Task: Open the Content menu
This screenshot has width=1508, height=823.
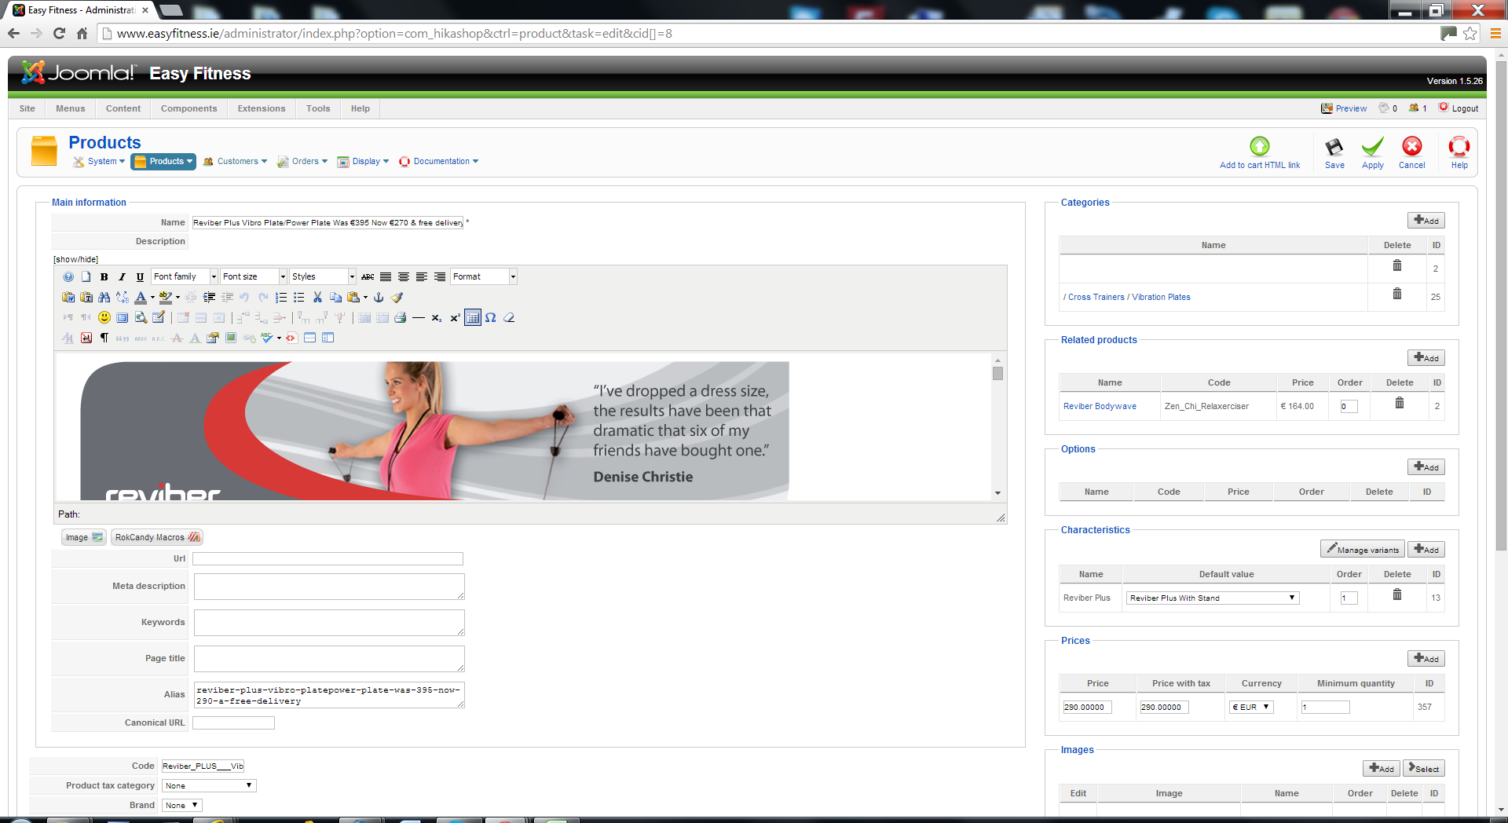Action: [123, 108]
